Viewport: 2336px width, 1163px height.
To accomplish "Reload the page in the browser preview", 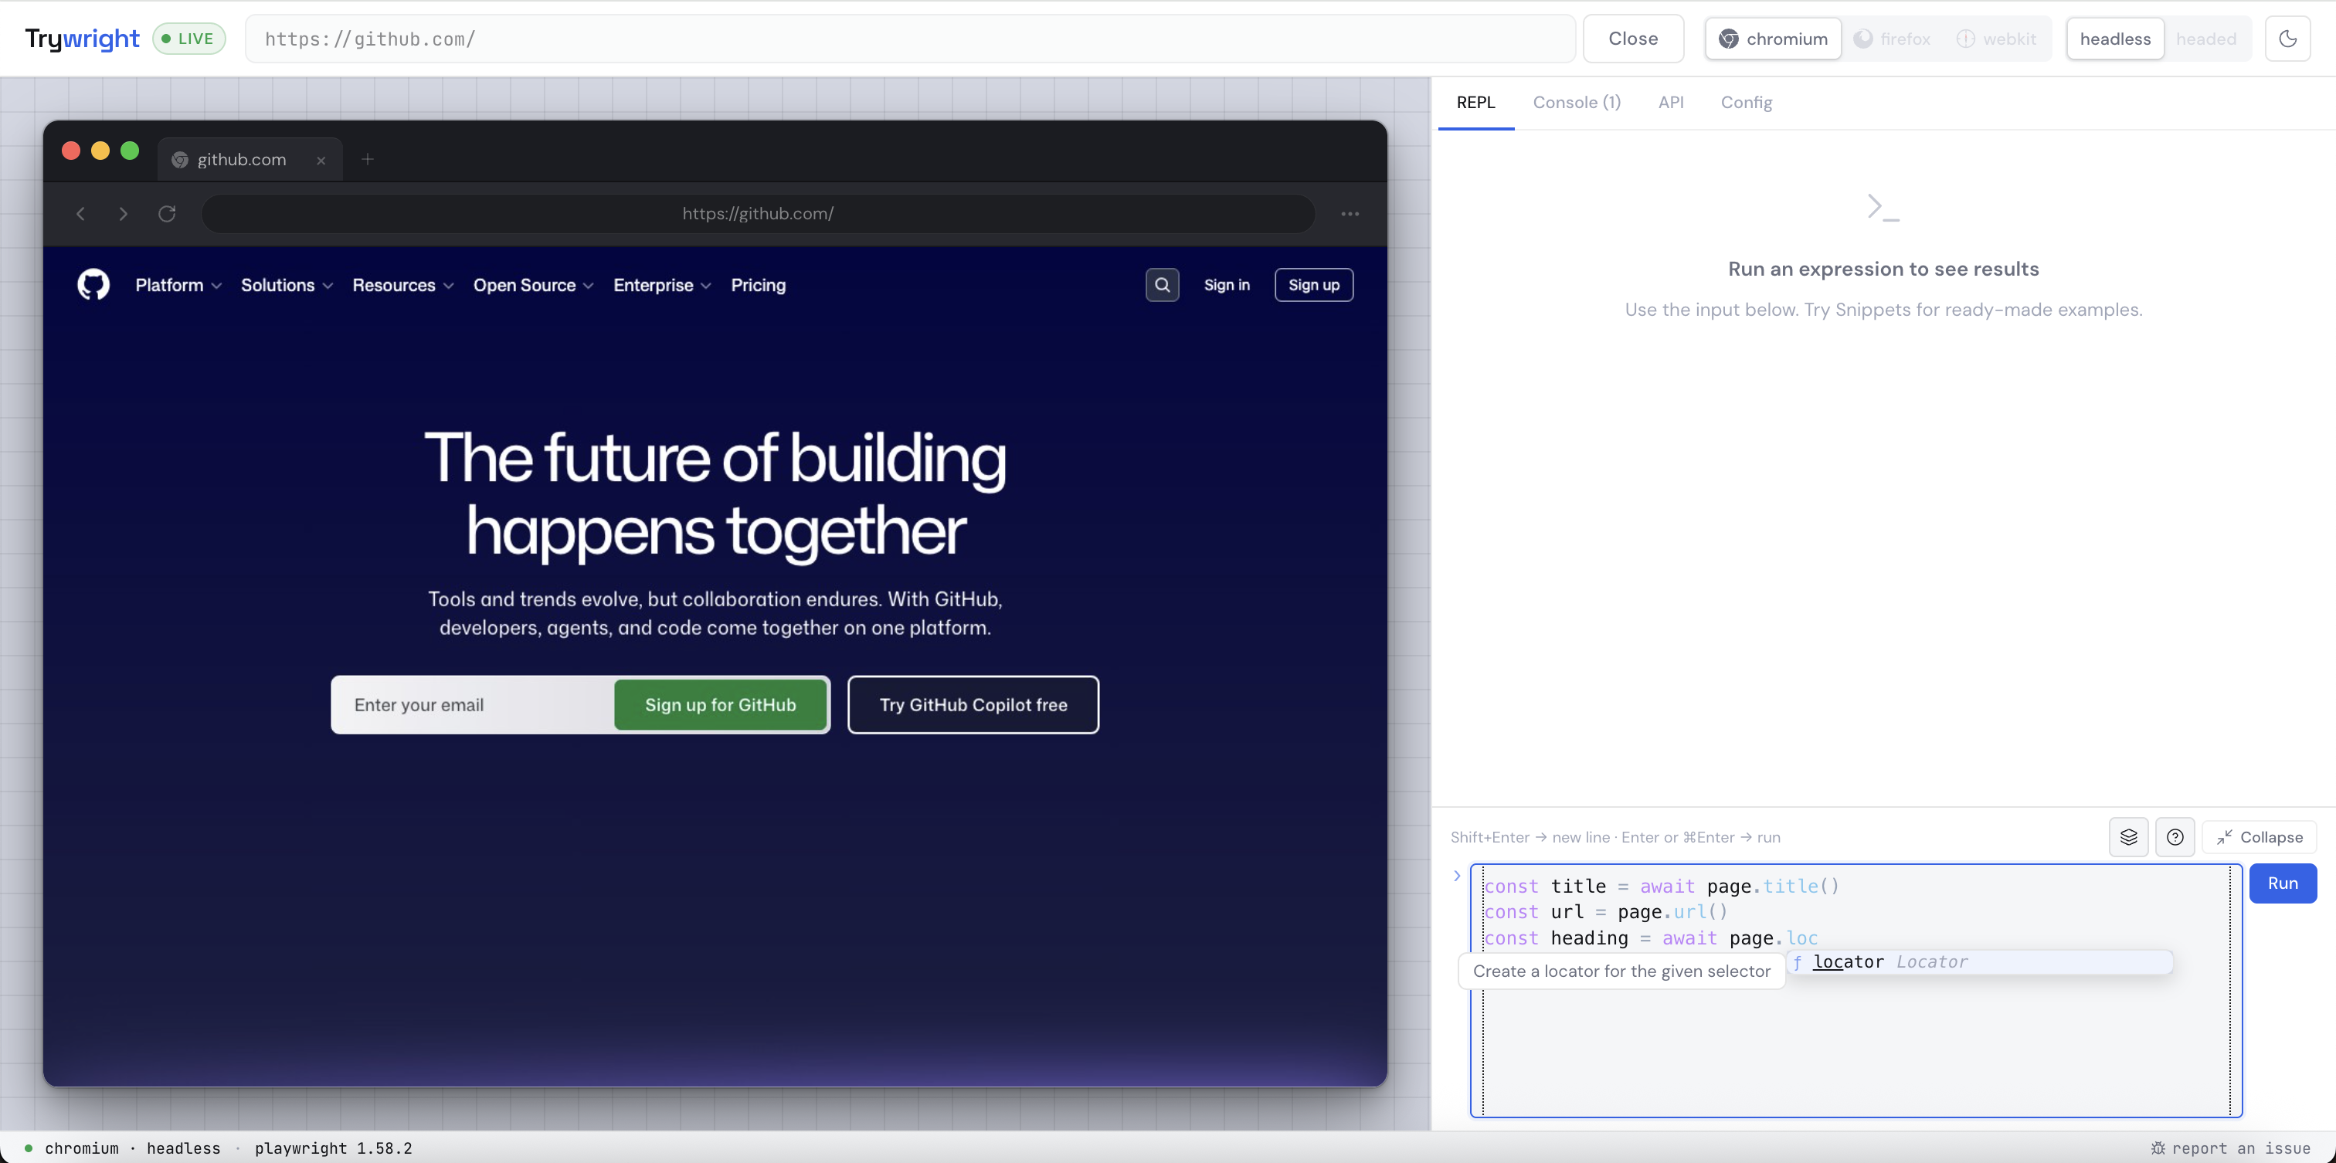I will point(167,213).
